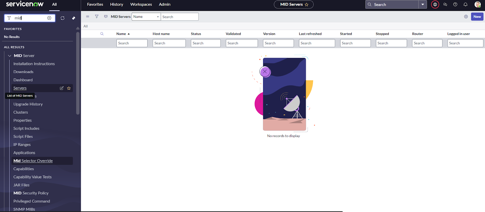Click the All breadcrumb filter link
The width and height of the screenshot is (485, 212).
tap(85, 26)
